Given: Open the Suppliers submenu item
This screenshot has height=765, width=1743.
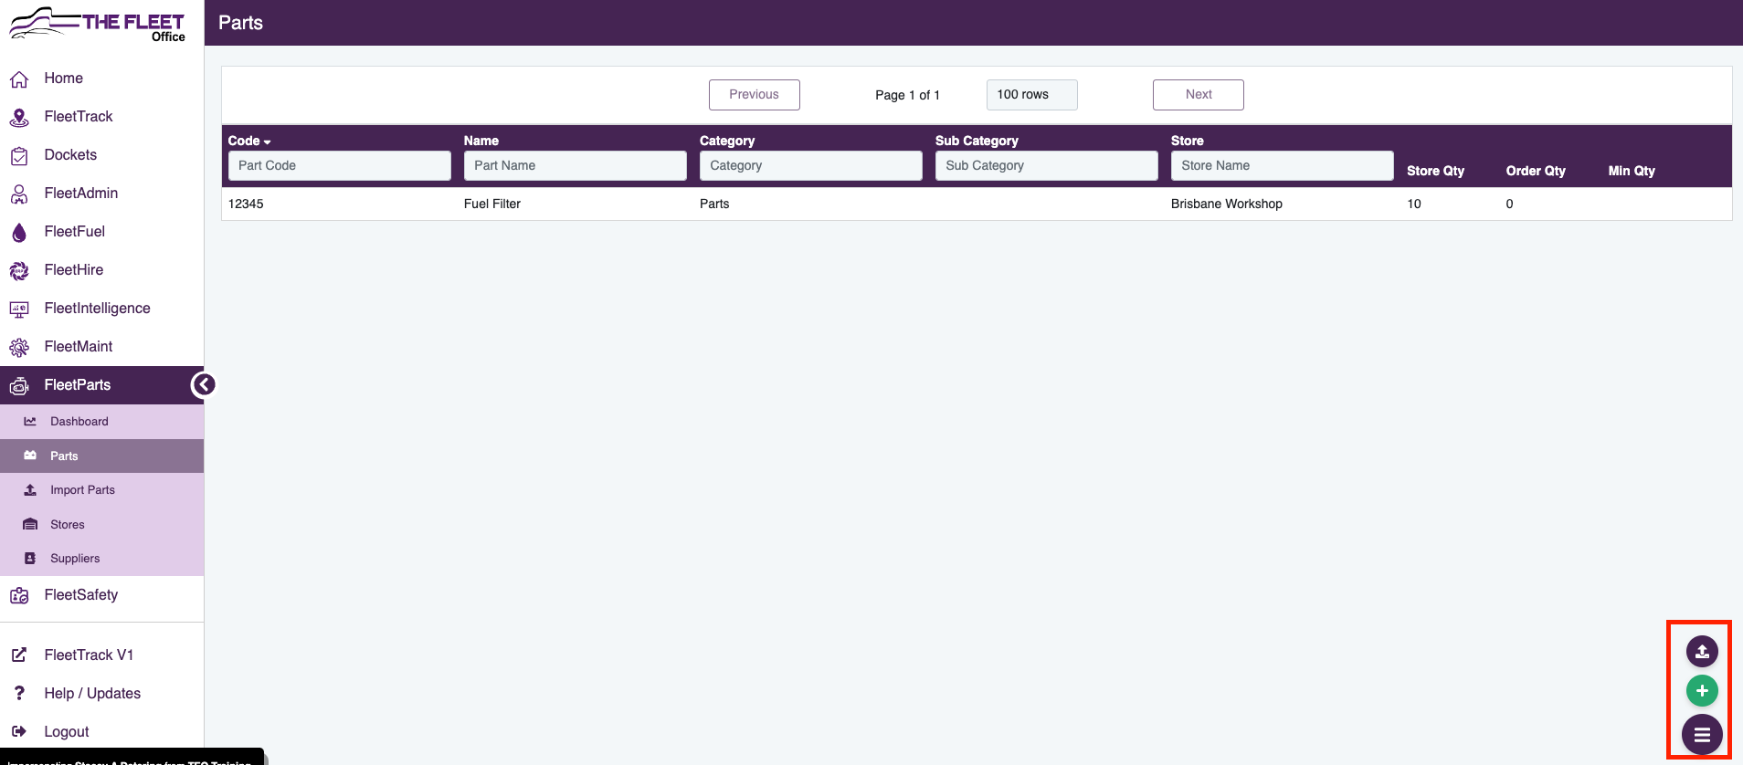Looking at the screenshot, I should click(75, 559).
